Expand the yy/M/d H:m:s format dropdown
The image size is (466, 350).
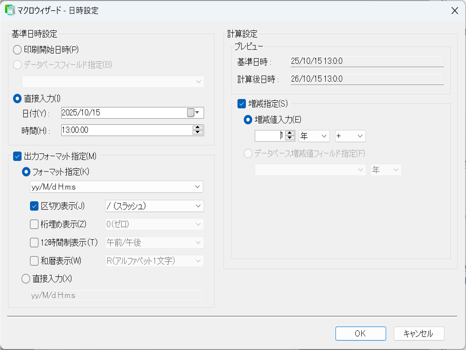pos(198,187)
